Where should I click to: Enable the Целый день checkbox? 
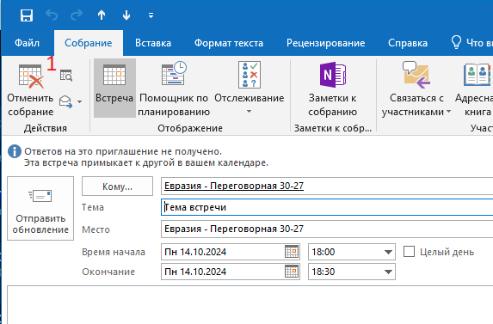point(409,252)
